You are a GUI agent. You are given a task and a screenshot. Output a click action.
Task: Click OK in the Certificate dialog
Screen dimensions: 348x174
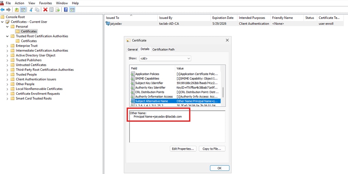point(219,168)
